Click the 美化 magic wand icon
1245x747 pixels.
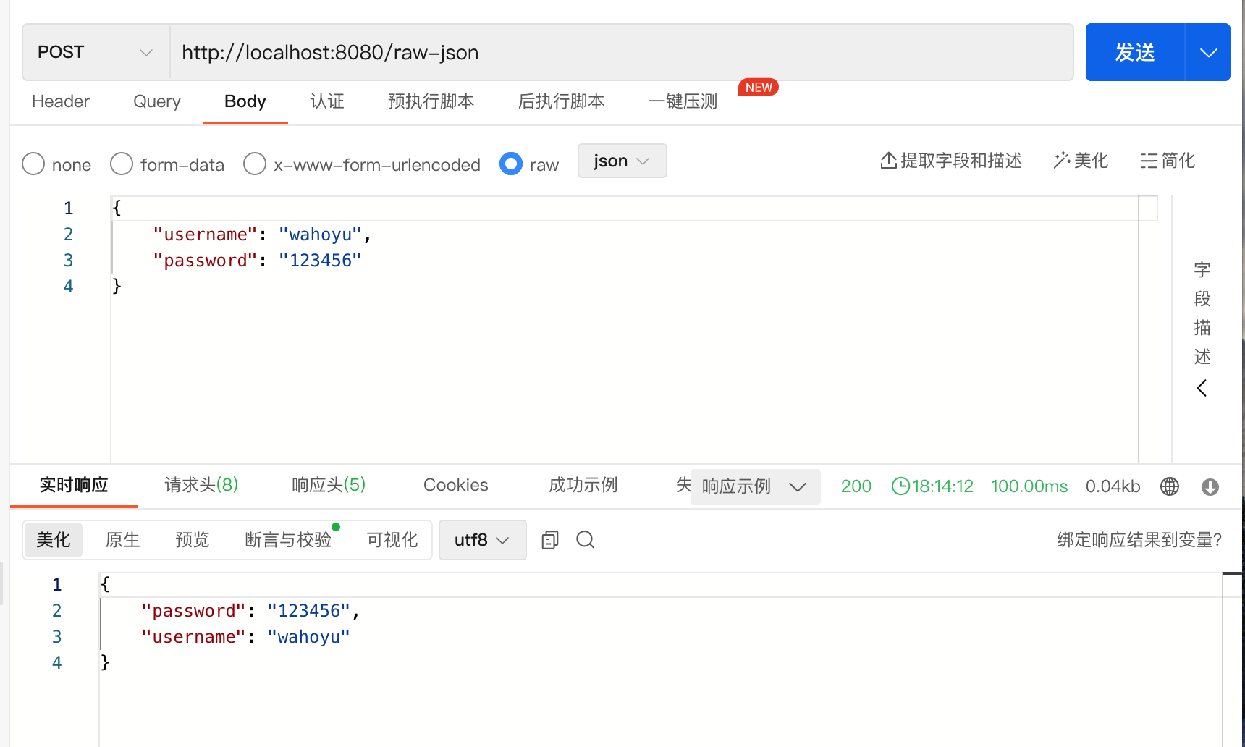click(x=1062, y=161)
